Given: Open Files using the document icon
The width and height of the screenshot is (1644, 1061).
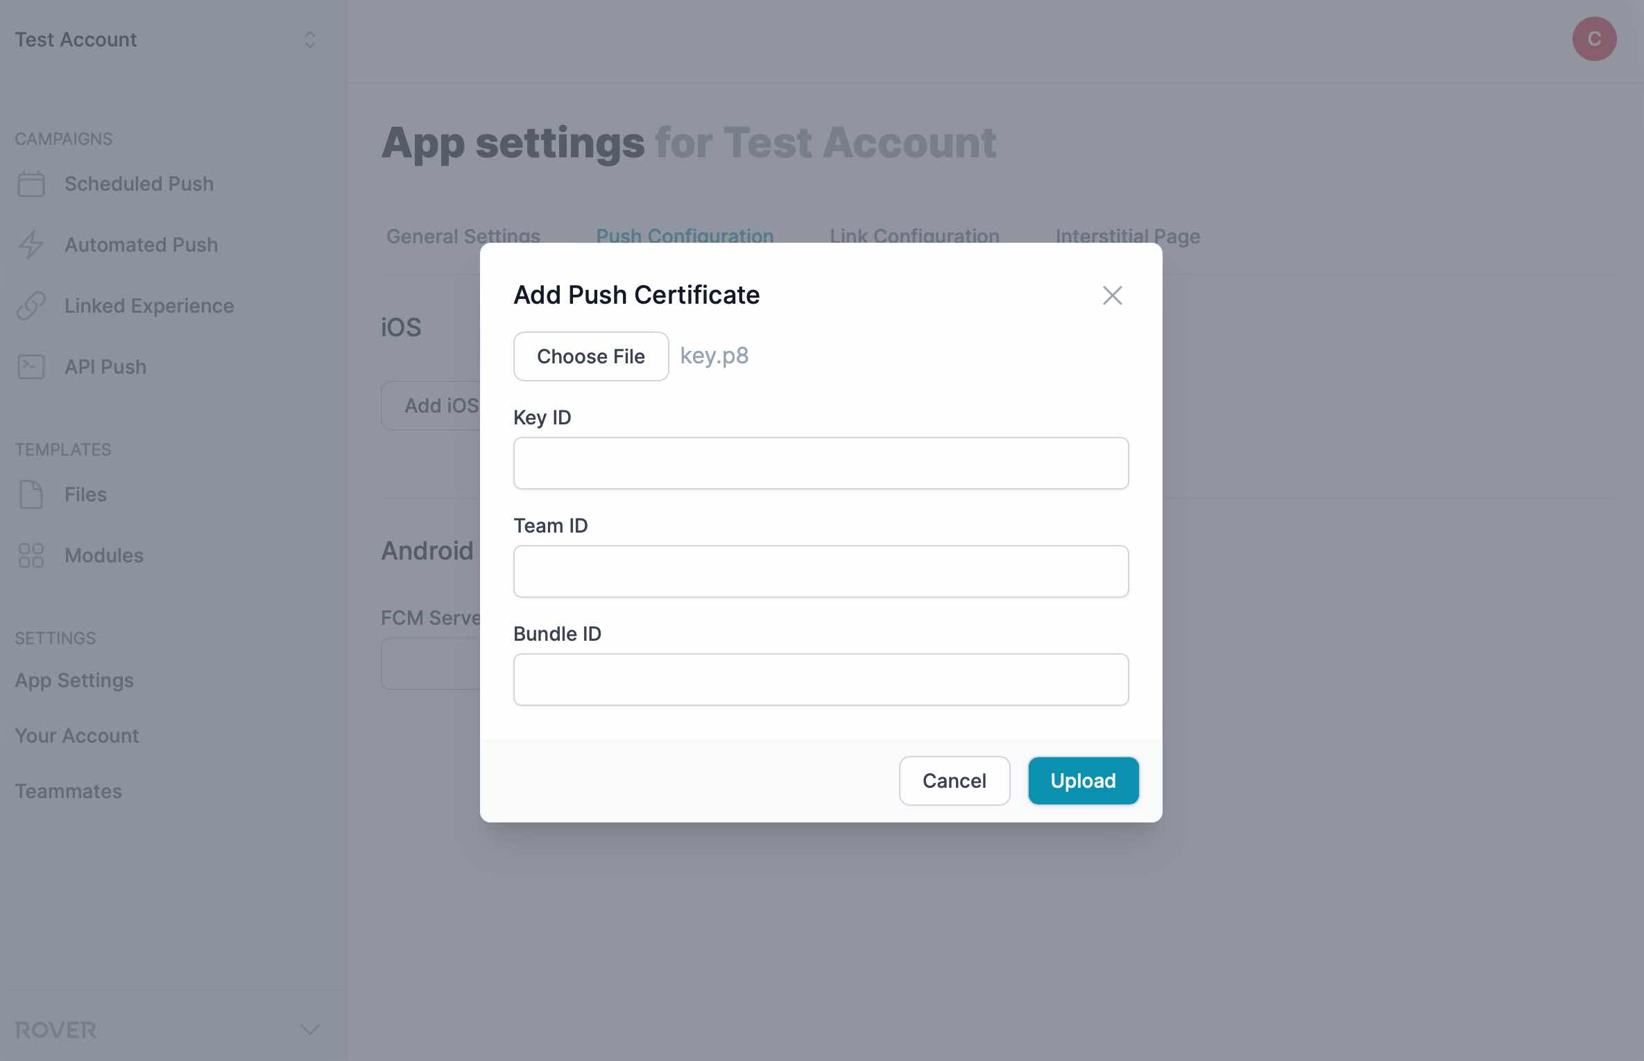Looking at the screenshot, I should pyautogui.click(x=30, y=494).
